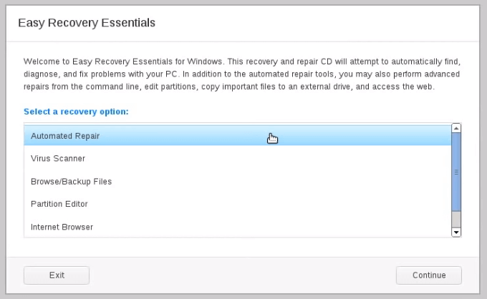Click empty footer space between Exit and Continue

click(x=243, y=275)
